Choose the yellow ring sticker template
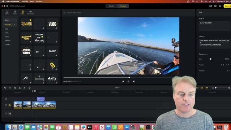 pyautogui.click(x=52, y=65)
